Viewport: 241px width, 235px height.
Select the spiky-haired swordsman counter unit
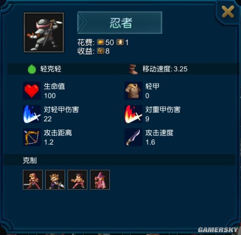click(55, 179)
